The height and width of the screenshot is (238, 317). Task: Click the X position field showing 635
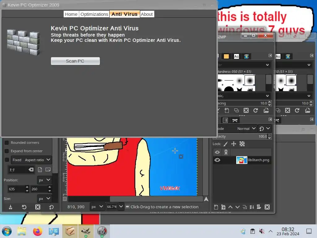tap(17, 189)
